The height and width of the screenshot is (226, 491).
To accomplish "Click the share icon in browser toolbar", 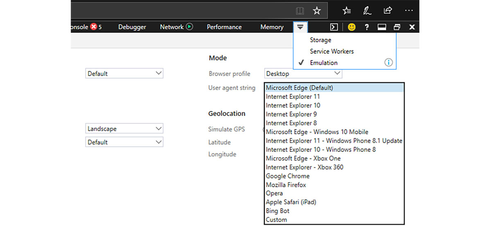I will [387, 11].
